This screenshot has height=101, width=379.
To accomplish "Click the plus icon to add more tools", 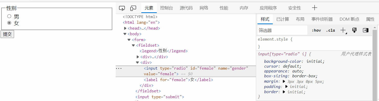I will [x=315, y=8].
